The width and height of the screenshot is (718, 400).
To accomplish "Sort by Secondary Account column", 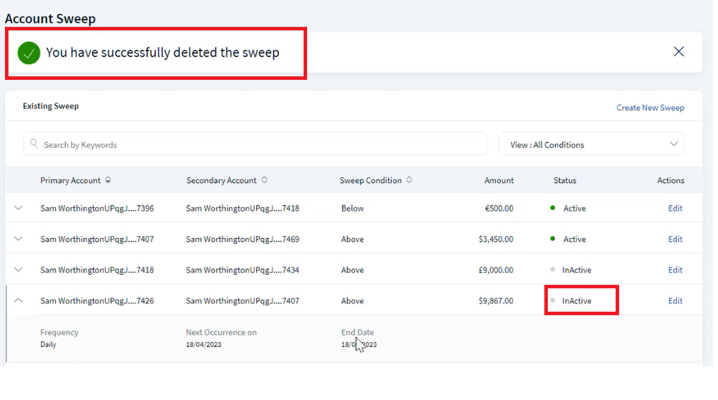I will point(264,180).
